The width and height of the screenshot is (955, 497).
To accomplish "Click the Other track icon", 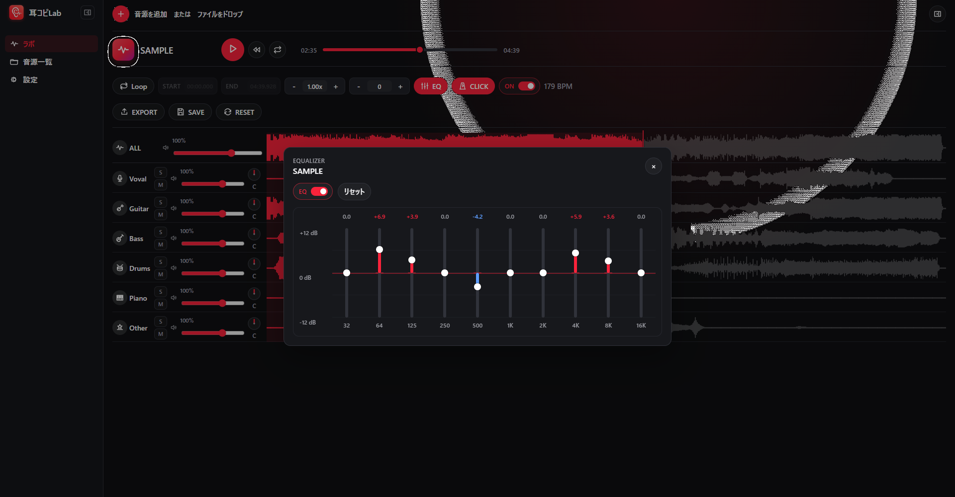I will (x=120, y=328).
